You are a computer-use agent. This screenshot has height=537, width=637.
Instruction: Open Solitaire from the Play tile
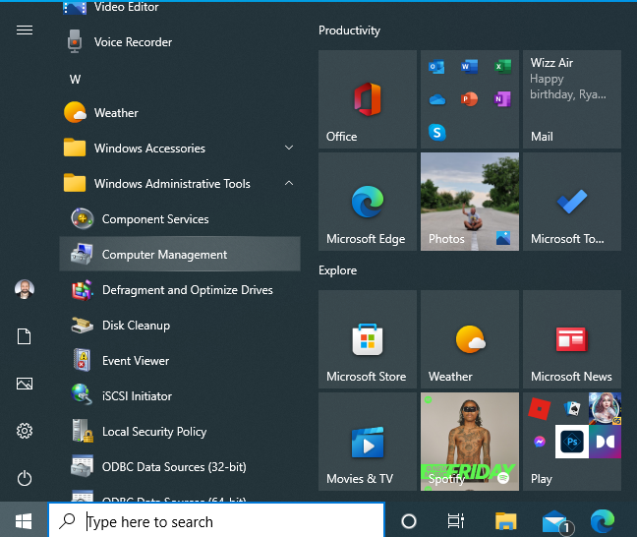click(x=572, y=408)
